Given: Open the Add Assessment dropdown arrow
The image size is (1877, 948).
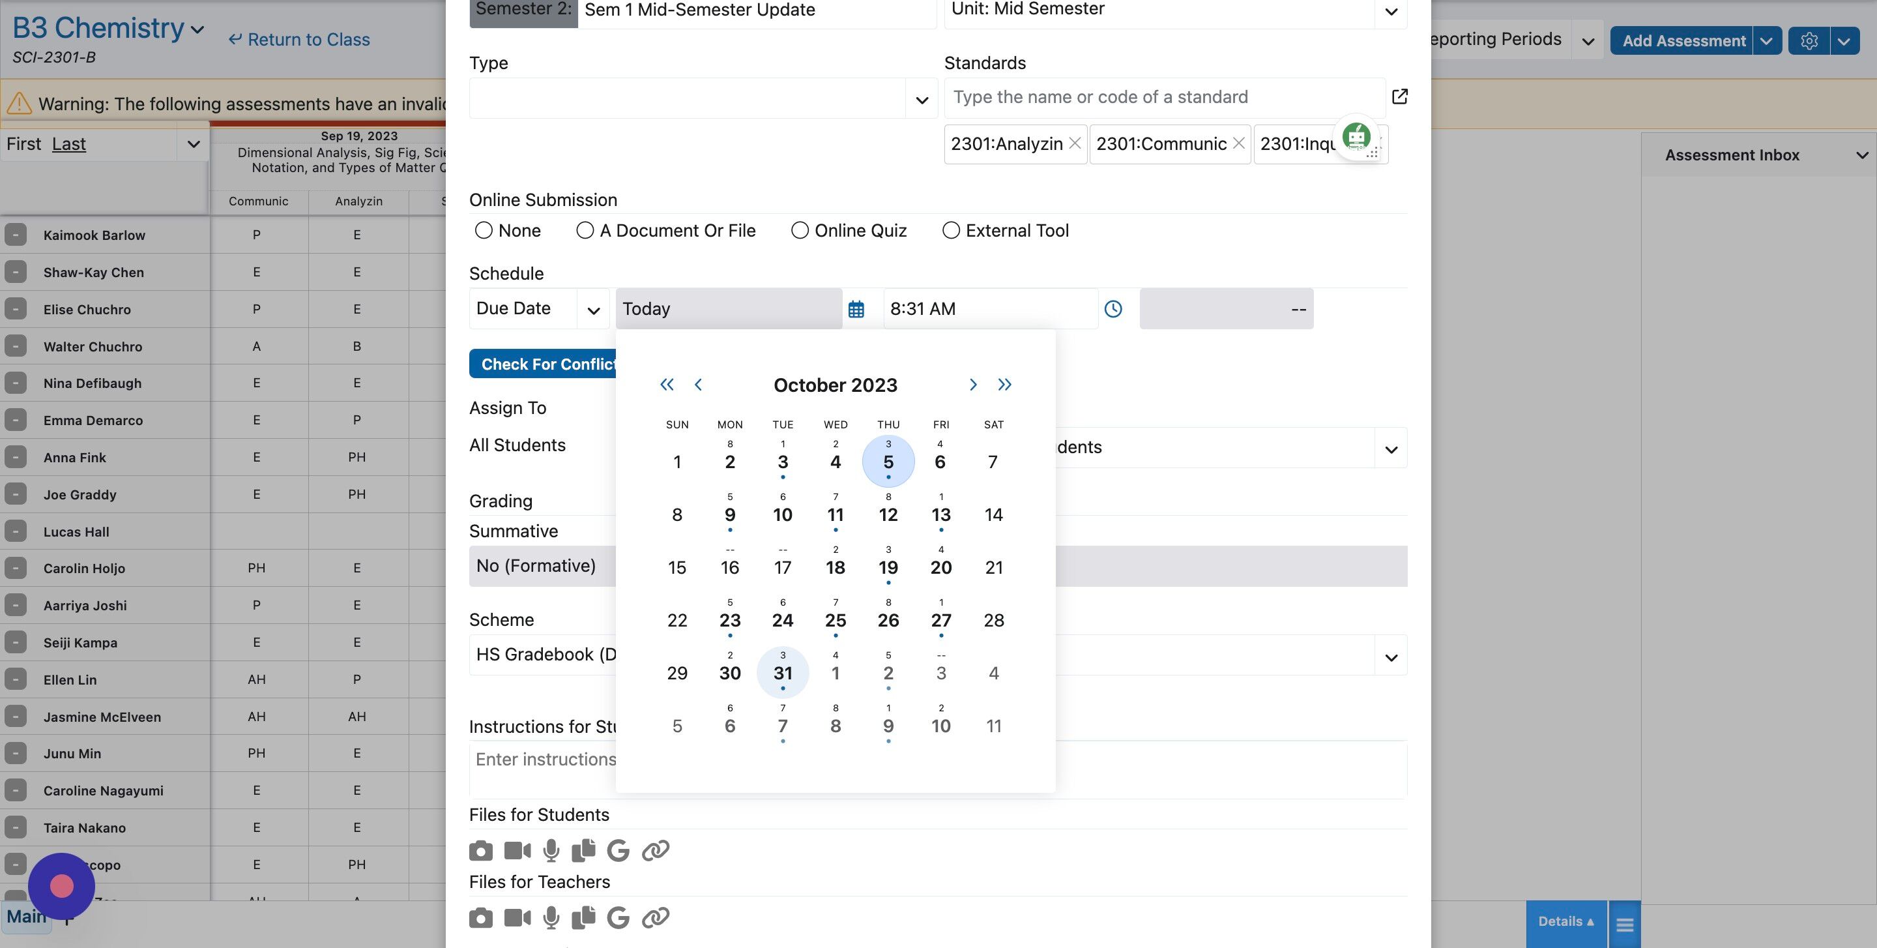Looking at the screenshot, I should 1766,41.
